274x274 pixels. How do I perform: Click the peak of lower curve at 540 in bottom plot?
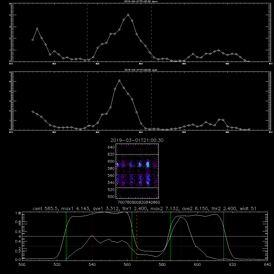(92, 236)
